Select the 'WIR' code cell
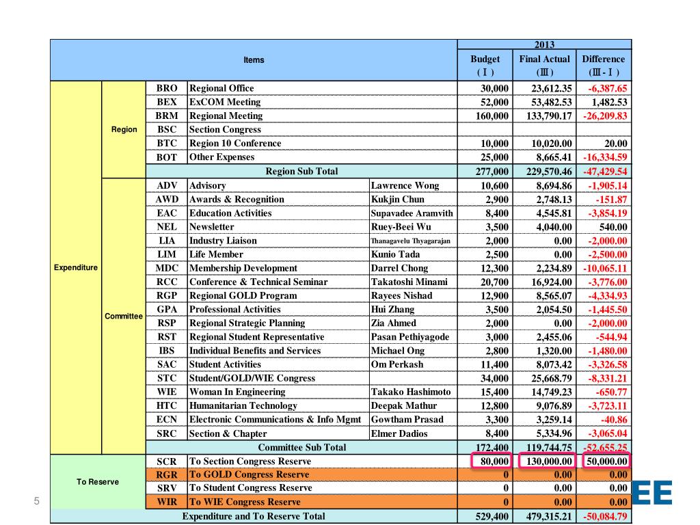Viewport: 700px width, 525px height. pyautogui.click(x=167, y=502)
